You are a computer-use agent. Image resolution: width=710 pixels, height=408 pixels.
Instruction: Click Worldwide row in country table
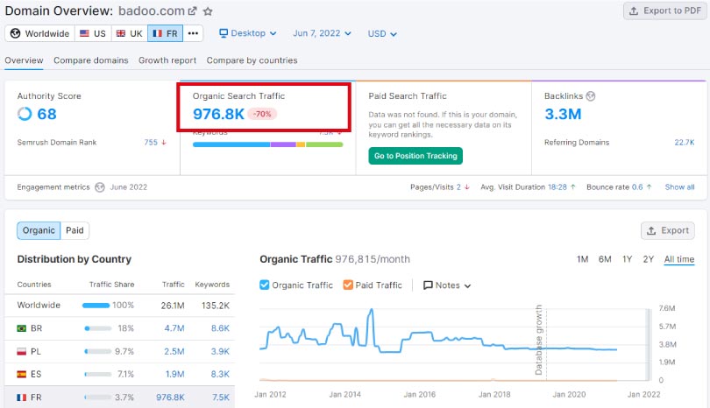click(119, 306)
